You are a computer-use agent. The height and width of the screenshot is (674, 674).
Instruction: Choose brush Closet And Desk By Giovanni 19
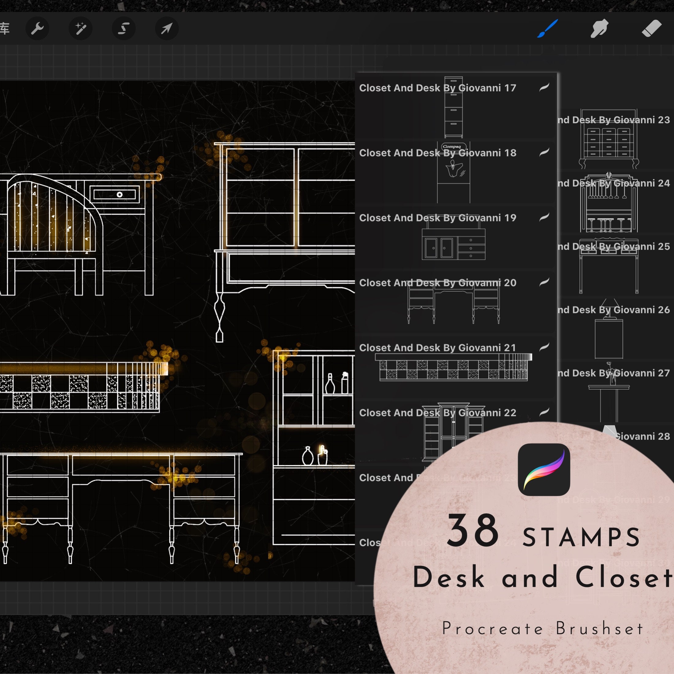coord(455,237)
